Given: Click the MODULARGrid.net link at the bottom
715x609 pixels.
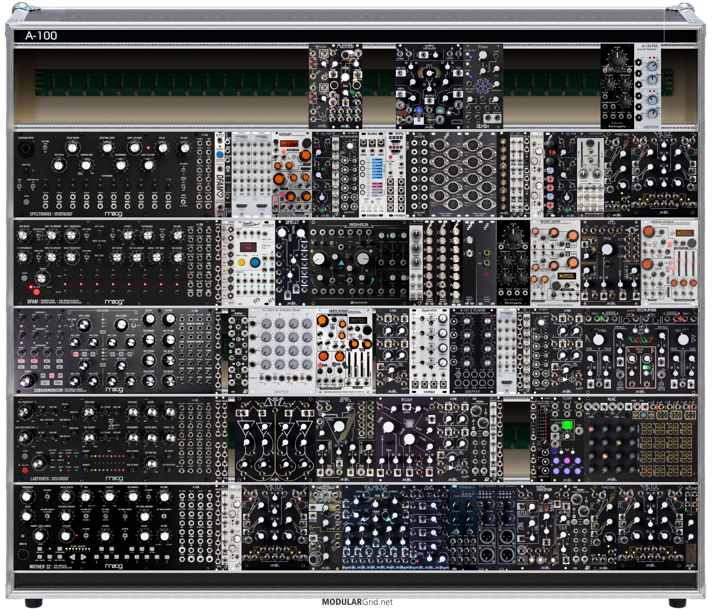Looking at the screenshot, I should (357, 602).
